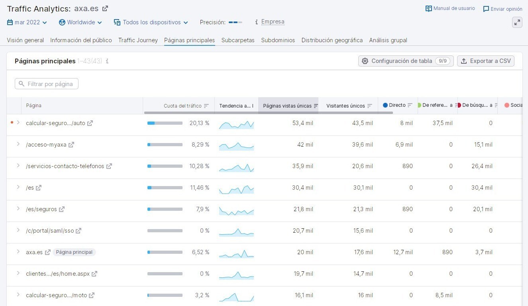Open axa.es external link icon in title

pos(105,8)
